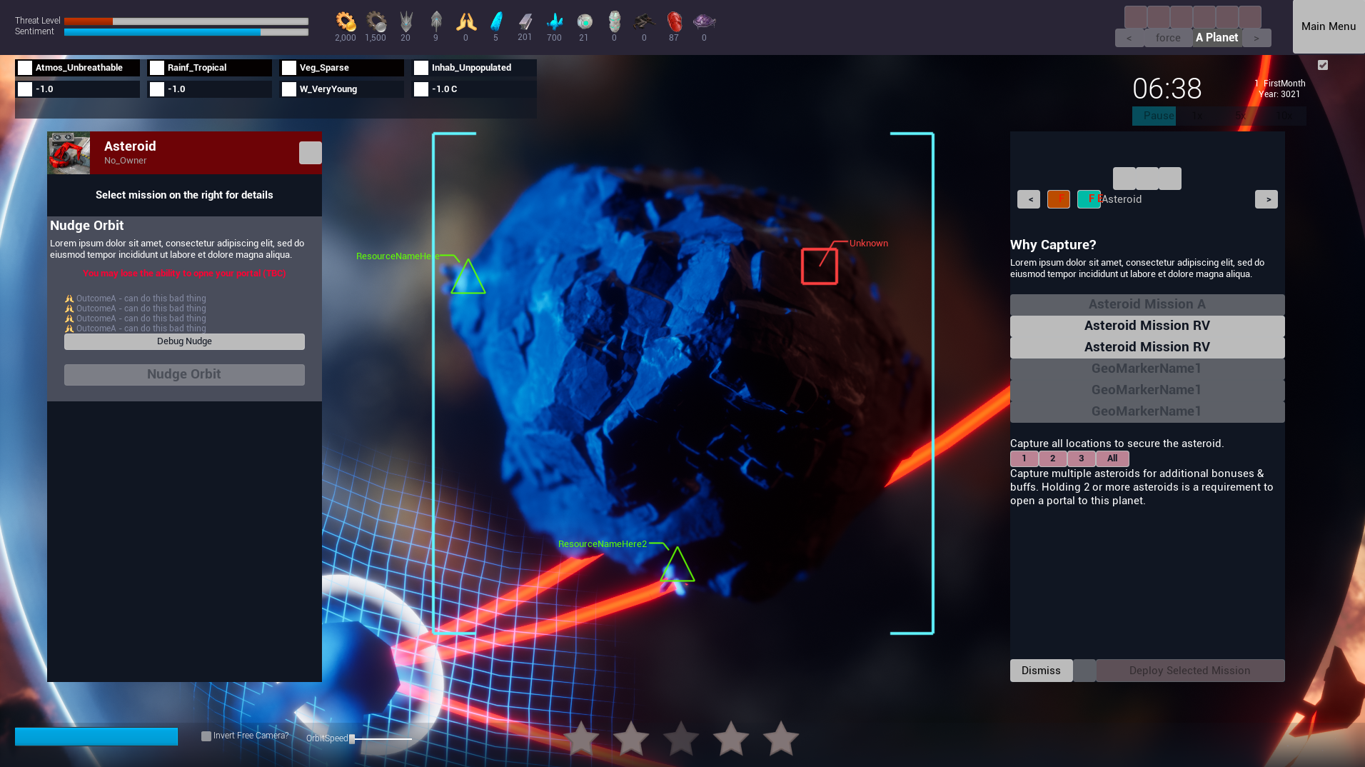The width and height of the screenshot is (1365, 767).
Task: Select the cyan crystal cluster icon
Action: (554, 21)
